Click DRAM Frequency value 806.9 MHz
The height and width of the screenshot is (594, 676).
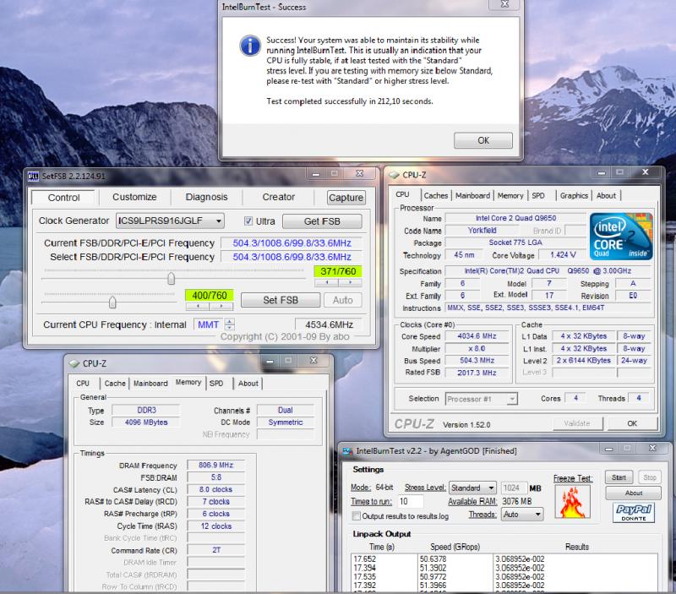pos(216,465)
